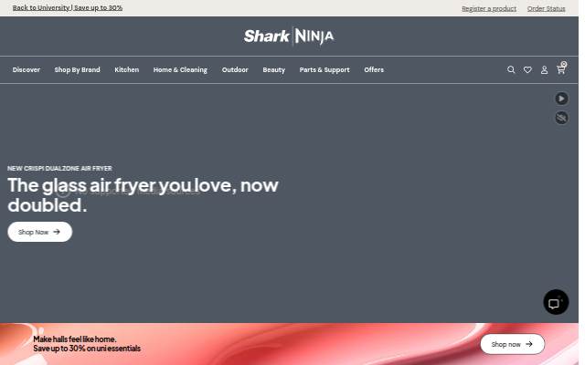Open the live chat bubble

pyautogui.click(x=556, y=302)
